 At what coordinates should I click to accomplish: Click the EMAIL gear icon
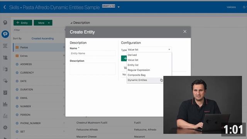click(x=17, y=98)
